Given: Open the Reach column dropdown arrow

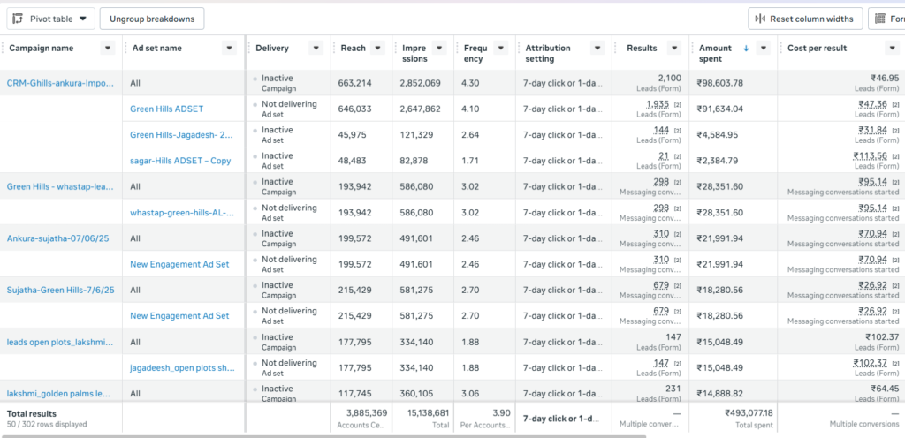Looking at the screenshot, I should click(x=377, y=49).
